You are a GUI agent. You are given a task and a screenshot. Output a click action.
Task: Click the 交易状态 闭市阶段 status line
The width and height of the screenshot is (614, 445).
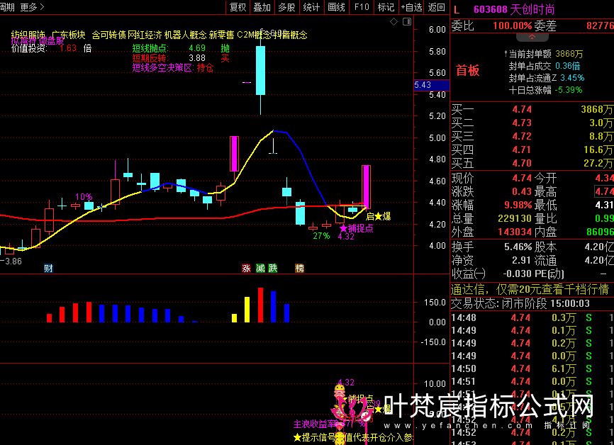pyautogui.click(x=520, y=303)
